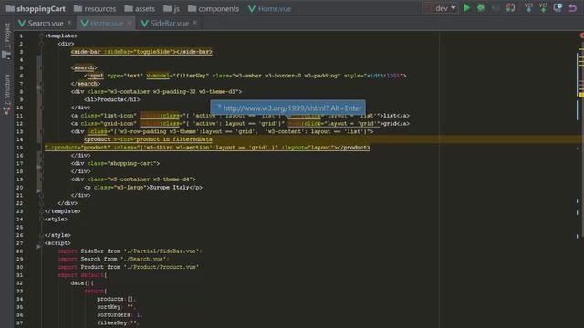Open the dev run configuration dropdown

click(440, 8)
